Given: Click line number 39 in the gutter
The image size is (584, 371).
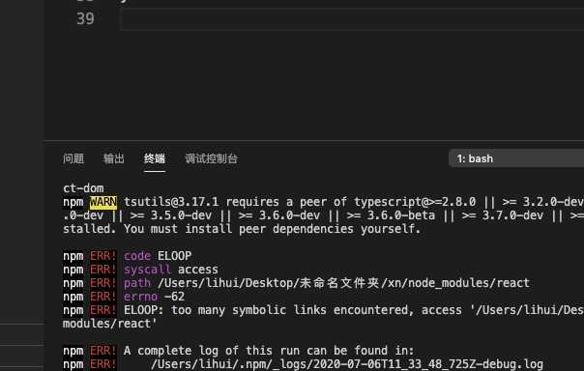Looking at the screenshot, I should (85, 18).
